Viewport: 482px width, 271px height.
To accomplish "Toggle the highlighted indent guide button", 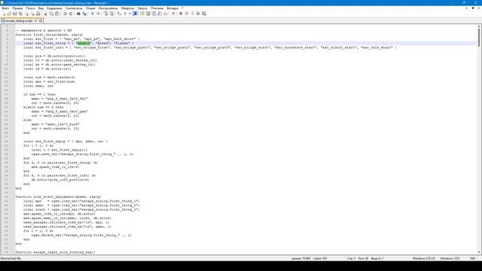I will 135,14.
